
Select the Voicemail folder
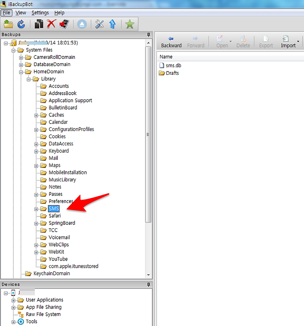tap(59, 237)
